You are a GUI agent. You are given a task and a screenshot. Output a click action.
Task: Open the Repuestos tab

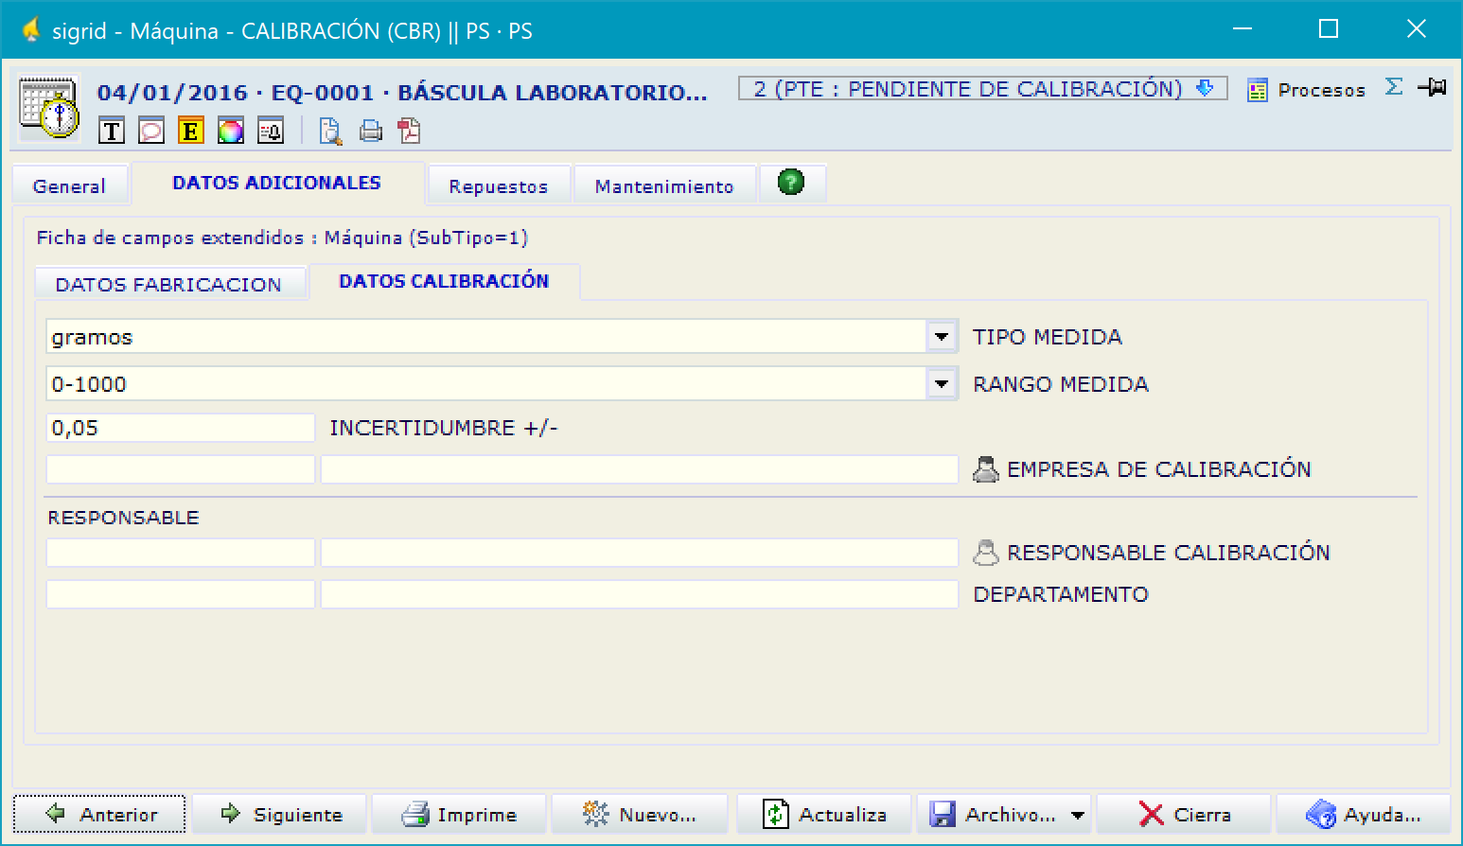point(498,186)
